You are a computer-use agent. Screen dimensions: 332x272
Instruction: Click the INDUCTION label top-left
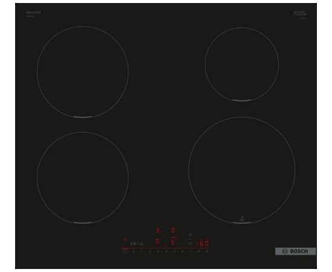[33, 13]
